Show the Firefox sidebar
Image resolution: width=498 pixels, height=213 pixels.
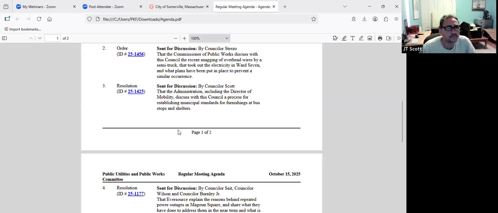pos(7,19)
